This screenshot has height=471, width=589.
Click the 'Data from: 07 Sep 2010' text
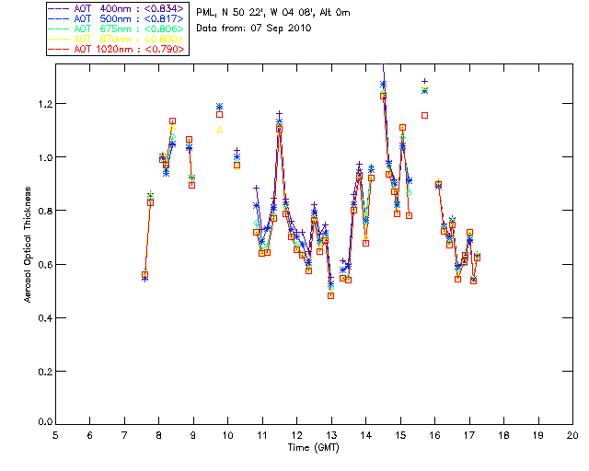[254, 29]
